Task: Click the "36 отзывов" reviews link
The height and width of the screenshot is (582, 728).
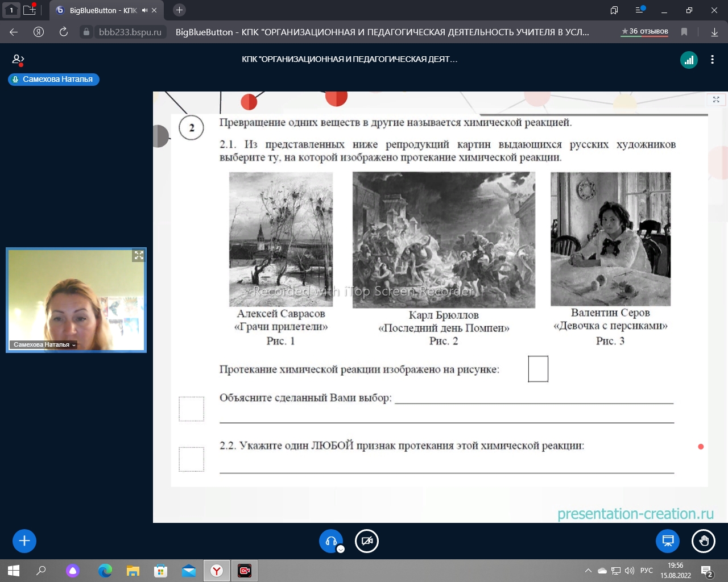Action: (x=644, y=31)
